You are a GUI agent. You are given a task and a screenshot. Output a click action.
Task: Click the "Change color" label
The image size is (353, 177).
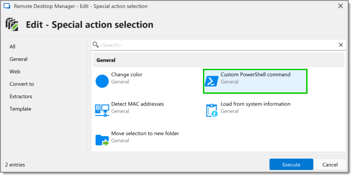(127, 74)
